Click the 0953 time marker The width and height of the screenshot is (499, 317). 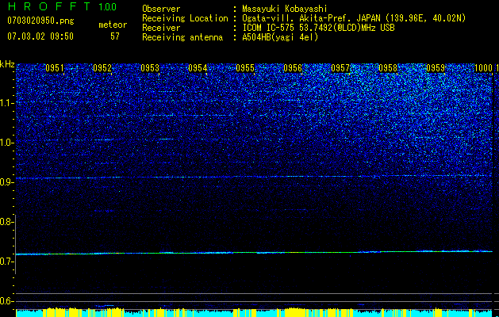tap(150, 68)
